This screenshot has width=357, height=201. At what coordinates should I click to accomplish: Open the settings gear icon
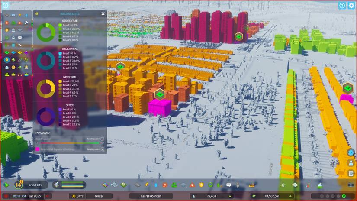point(351,6)
